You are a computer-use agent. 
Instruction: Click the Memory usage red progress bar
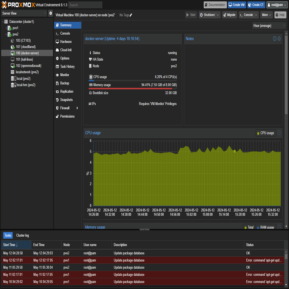point(130,89)
